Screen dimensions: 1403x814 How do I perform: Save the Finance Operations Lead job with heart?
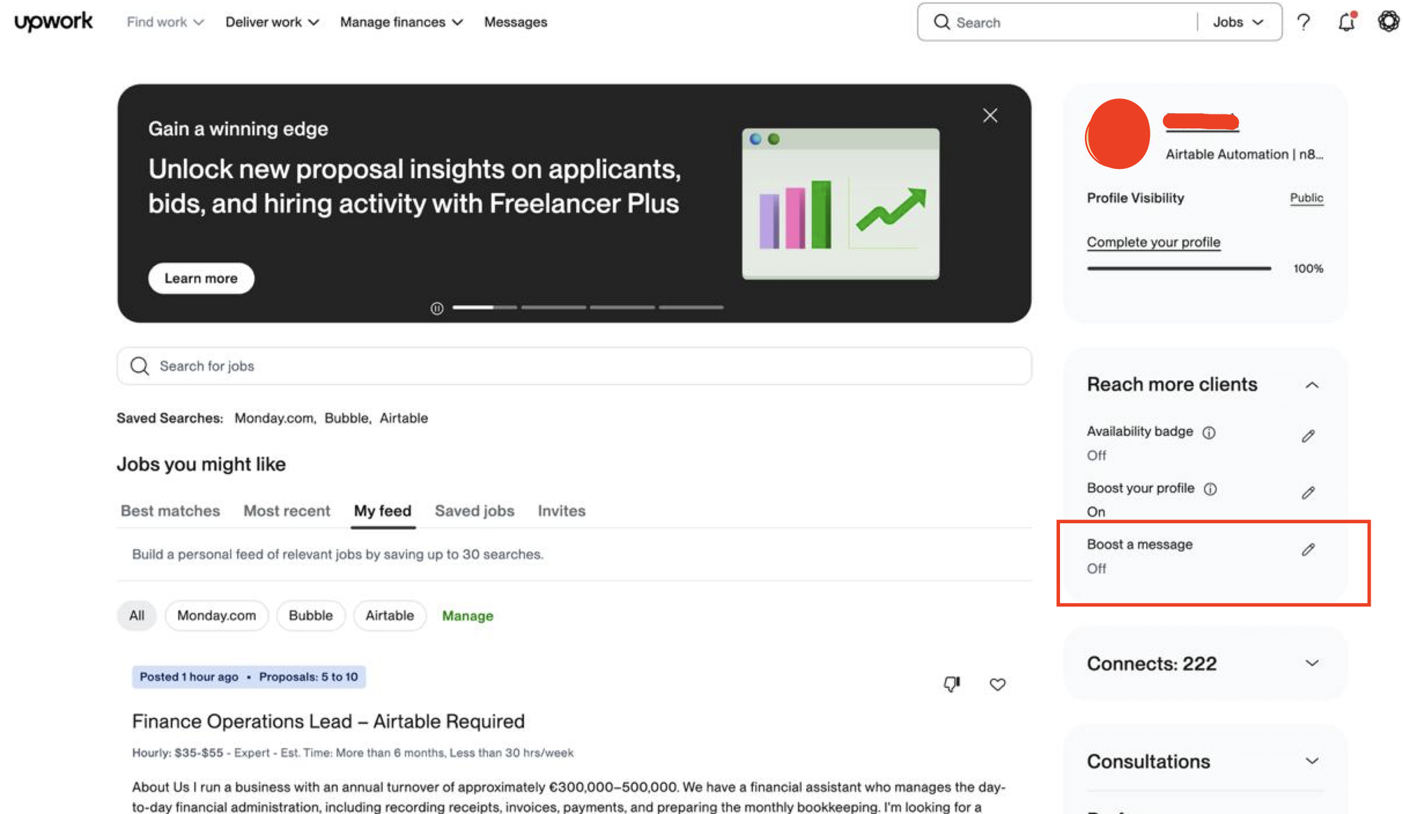(998, 684)
